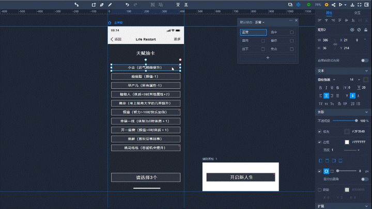Start prototype preview play button
The image size is (372, 209).
tap(340, 5)
